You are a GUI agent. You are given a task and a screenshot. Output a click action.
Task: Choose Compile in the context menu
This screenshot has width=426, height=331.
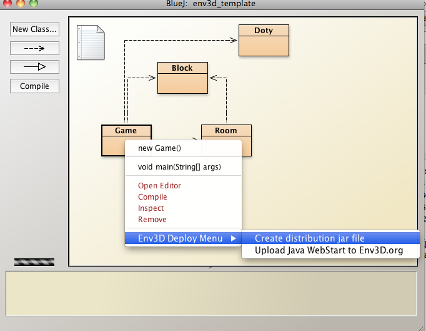coord(183,197)
